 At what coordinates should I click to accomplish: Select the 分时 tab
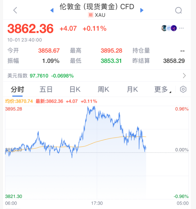17,89
